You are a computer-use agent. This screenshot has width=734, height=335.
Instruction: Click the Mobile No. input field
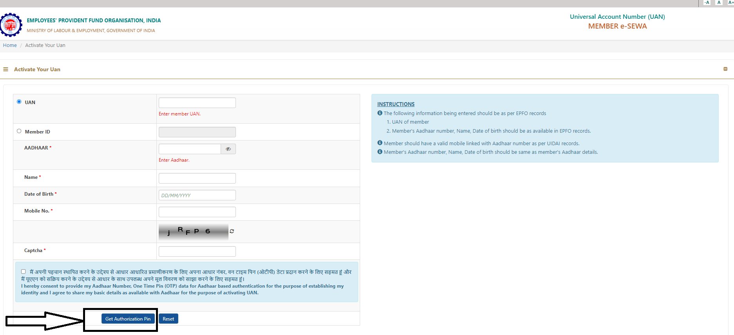[197, 212]
